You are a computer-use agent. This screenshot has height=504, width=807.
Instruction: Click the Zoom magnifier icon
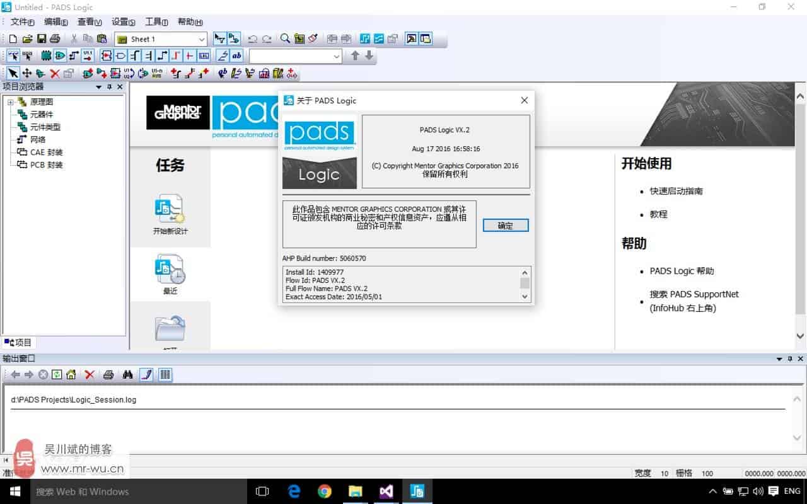click(285, 39)
